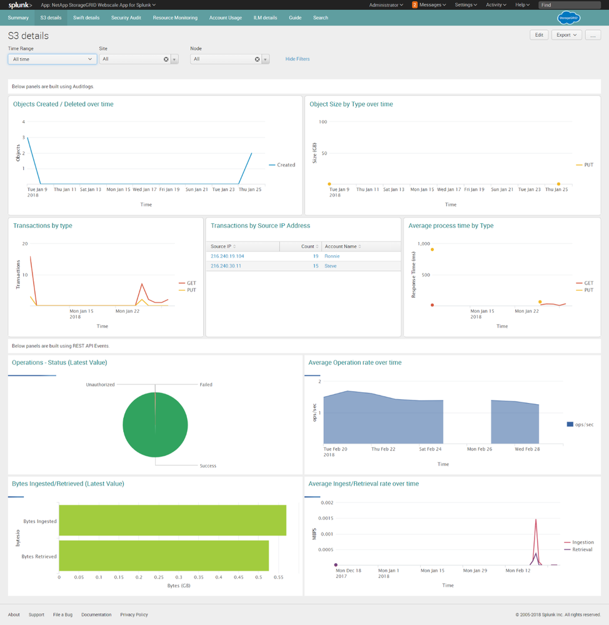Open the Time Range dropdown

(x=52, y=59)
